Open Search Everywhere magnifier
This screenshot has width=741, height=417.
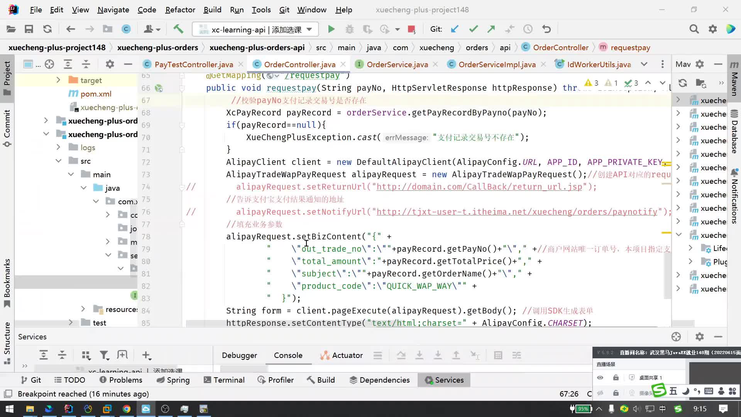click(x=694, y=29)
